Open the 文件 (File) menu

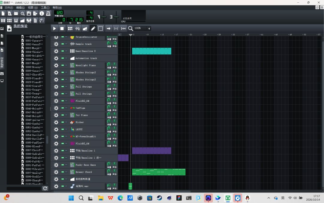click(x=9, y=7)
